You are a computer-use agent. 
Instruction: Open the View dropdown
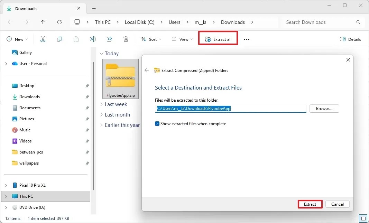(182, 39)
